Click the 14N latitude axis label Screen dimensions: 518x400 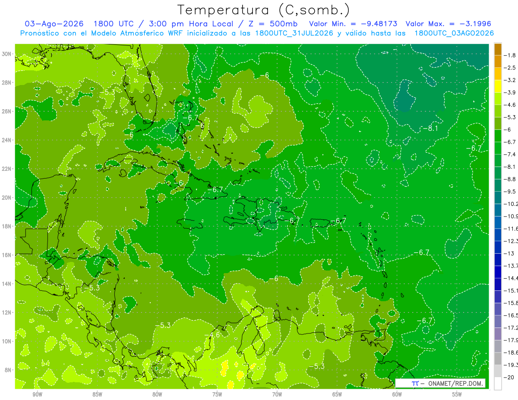point(6,283)
